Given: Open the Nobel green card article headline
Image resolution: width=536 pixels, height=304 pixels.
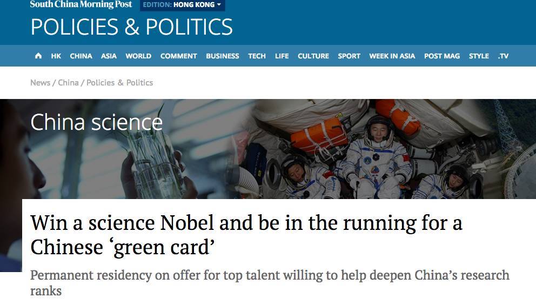Looking at the screenshot, I should [246, 235].
